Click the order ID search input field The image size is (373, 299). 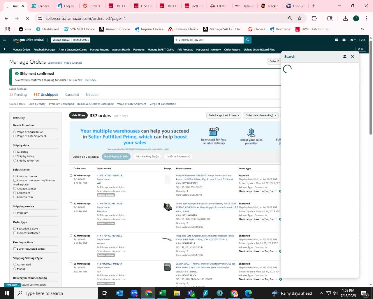click(x=208, y=40)
